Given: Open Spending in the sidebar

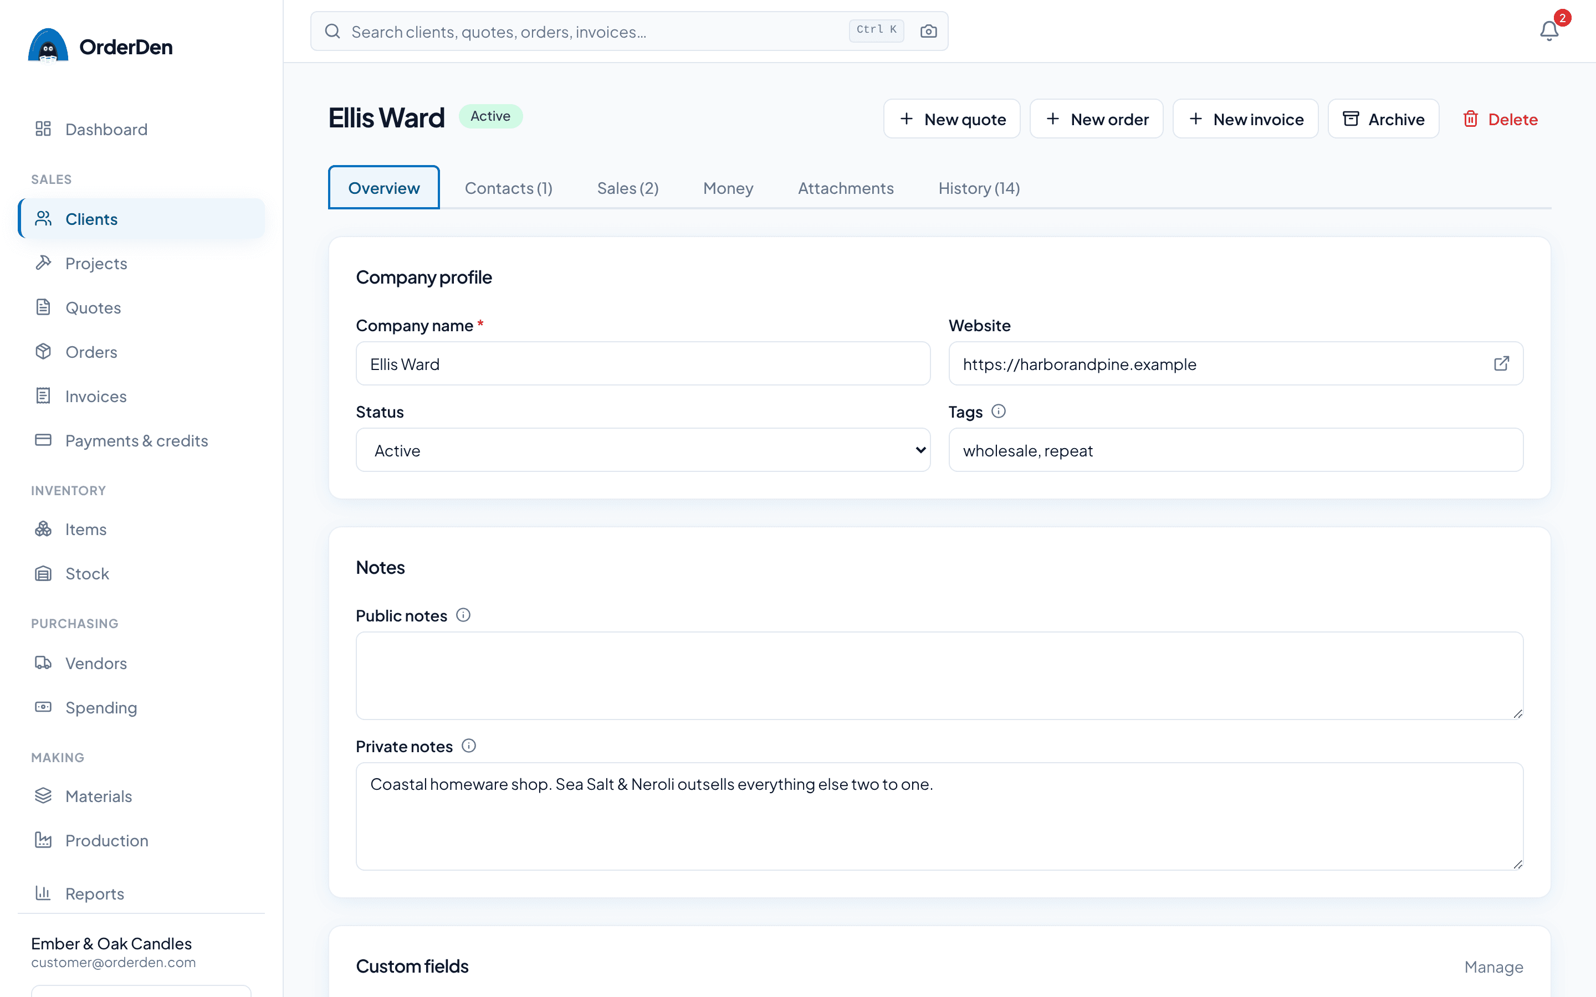Looking at the screenshot, I should click(x=141, y=707).
